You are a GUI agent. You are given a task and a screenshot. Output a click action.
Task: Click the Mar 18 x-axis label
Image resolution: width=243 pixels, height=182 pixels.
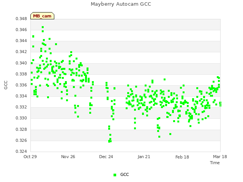(x=220, y=157)
